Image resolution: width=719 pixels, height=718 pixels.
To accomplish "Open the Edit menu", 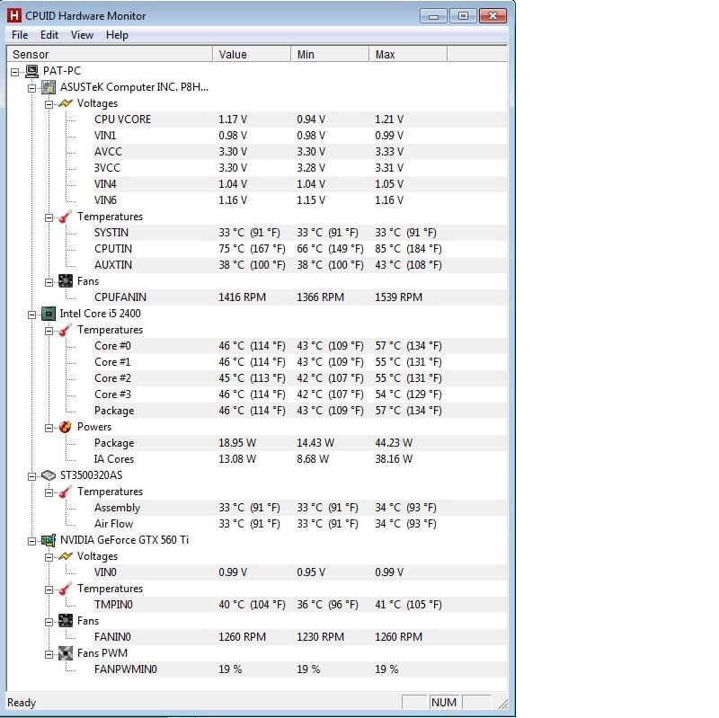I will (49, 35).
